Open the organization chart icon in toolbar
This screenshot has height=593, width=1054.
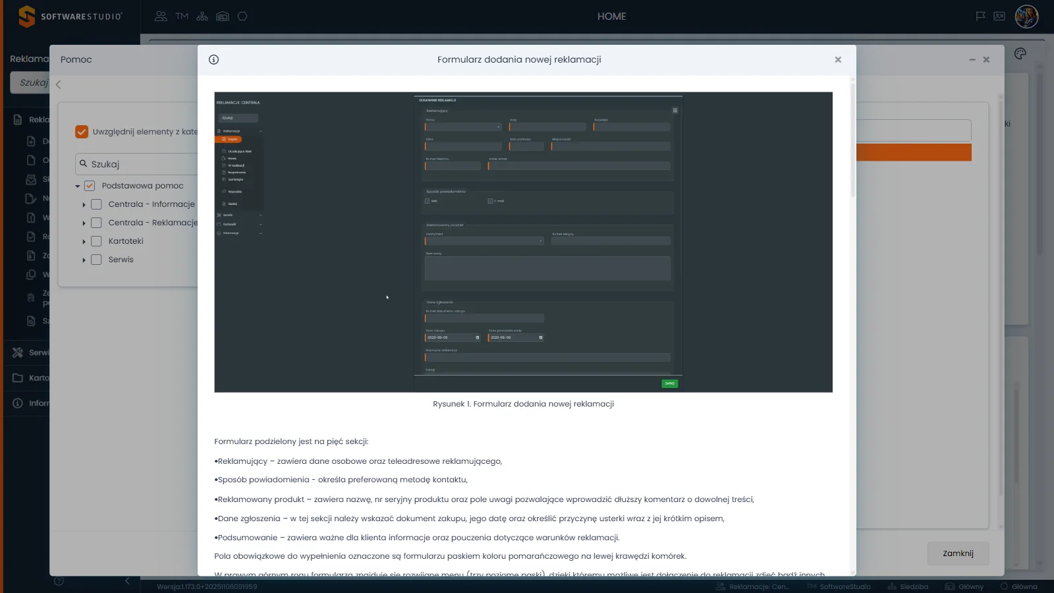(x=202, y=16)
